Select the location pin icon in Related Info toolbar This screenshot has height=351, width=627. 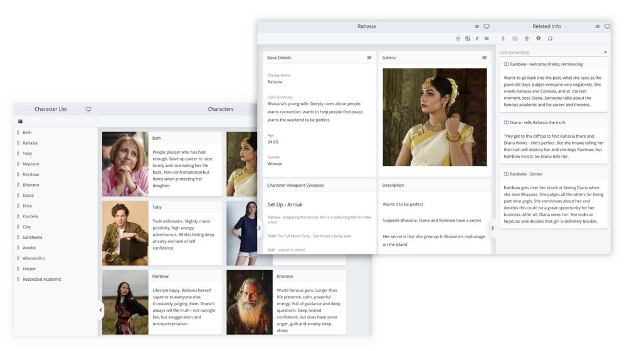tap(527, 39)
